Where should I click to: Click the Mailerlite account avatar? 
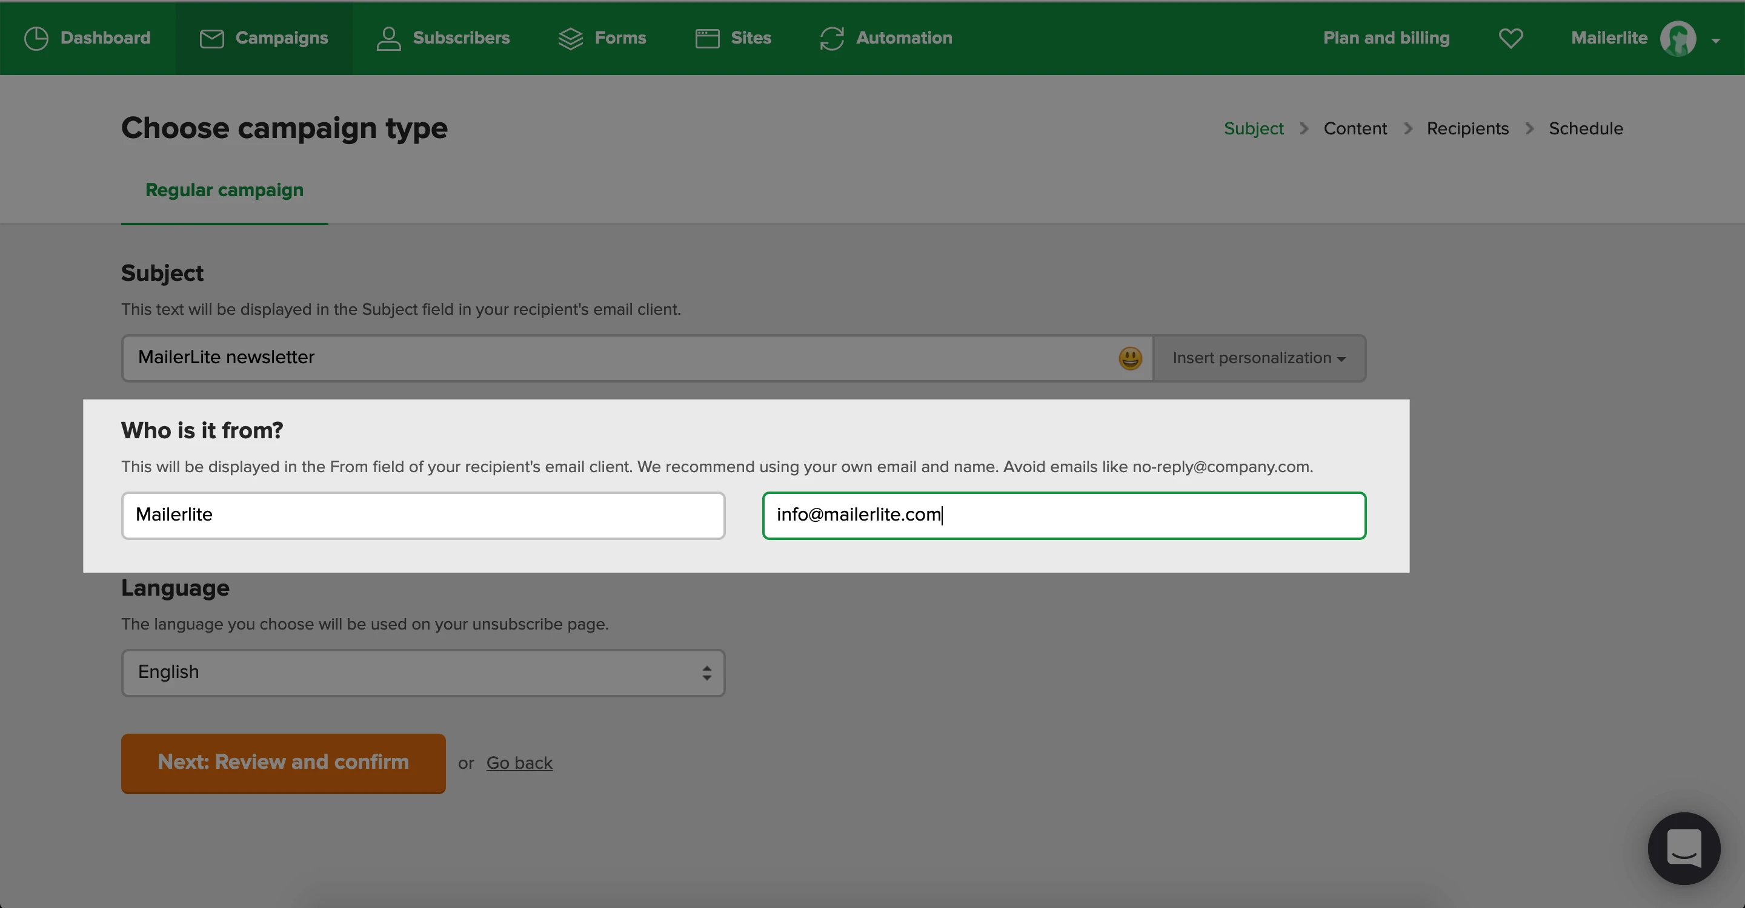tap(1678, 39)
